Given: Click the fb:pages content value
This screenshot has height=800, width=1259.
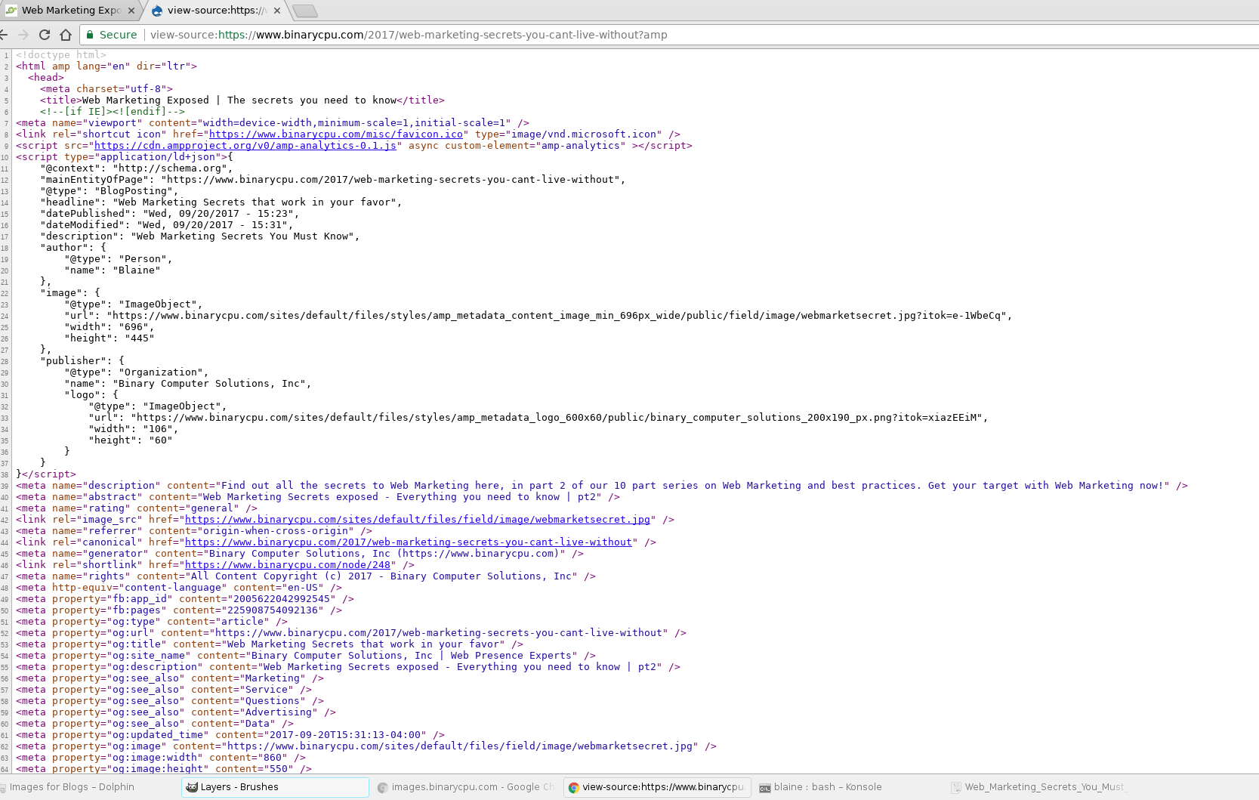Looking at the screenshot, I should [x=273, y=610].
